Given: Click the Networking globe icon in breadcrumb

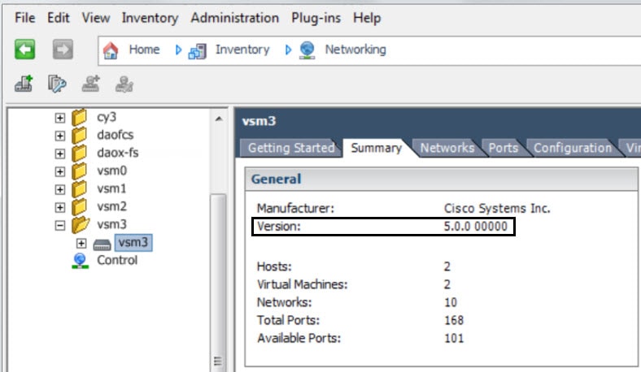Looking at the screenshot, I should pos(307,50).
